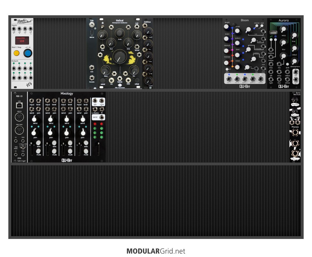The image size is (312, 257).
Task: Click the Helical Env knob
Action: (134, 70)
